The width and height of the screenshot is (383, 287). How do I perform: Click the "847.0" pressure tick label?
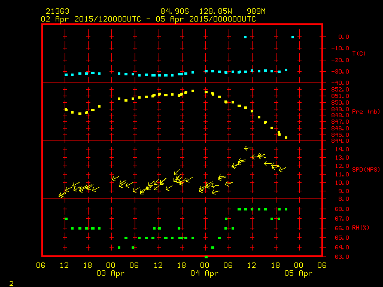pos(341,122)
